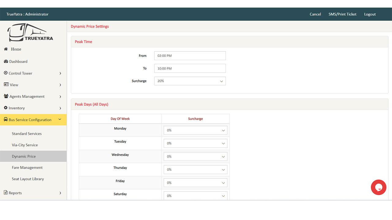The width and height of the screenshot is (392, 220).
Task: Click the Inventory gear icon
Action: [6, 108]
